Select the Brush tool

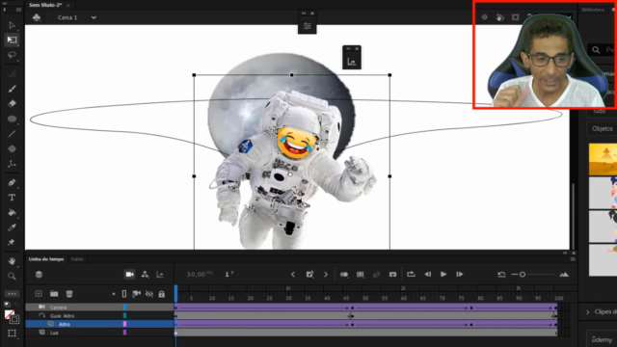click(x=12, y=89)
